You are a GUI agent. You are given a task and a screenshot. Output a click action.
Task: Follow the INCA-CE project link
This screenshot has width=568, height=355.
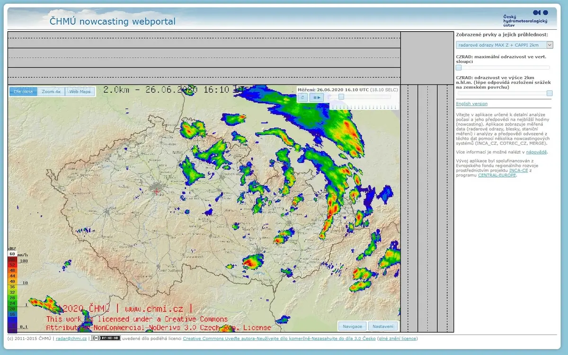pos(518,170)
